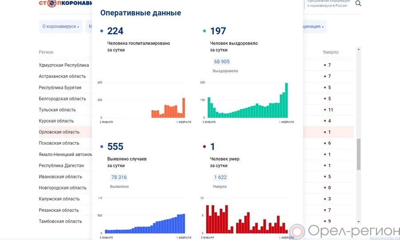
Task: Click the 1 622 deaths total badge
Action: click(x=220, y=177)
